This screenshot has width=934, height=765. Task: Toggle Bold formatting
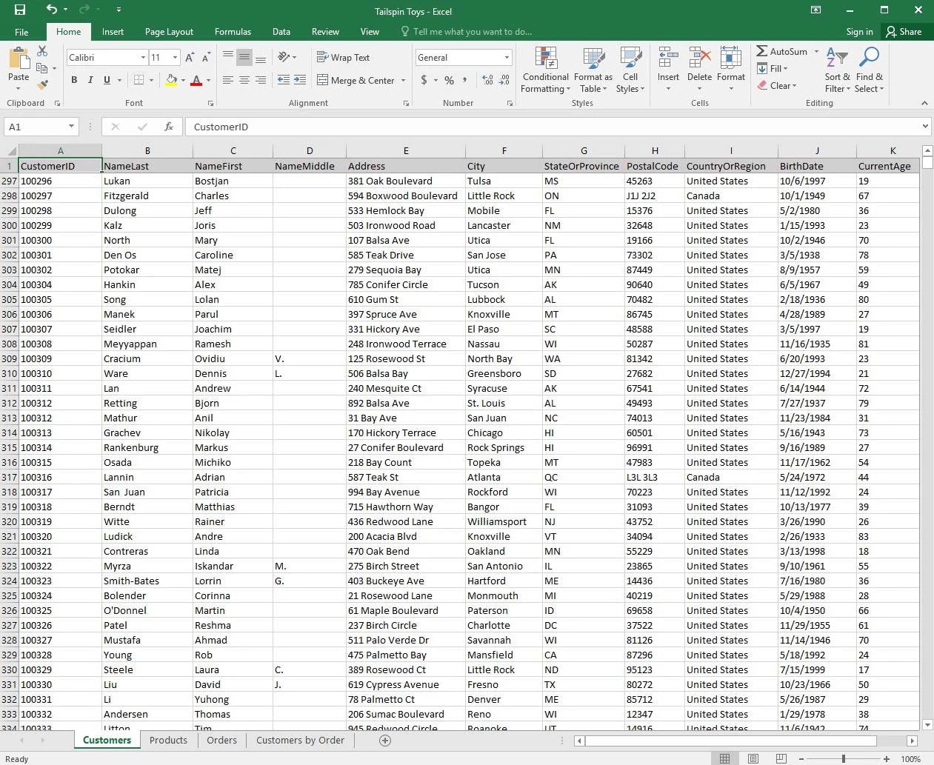74,80
